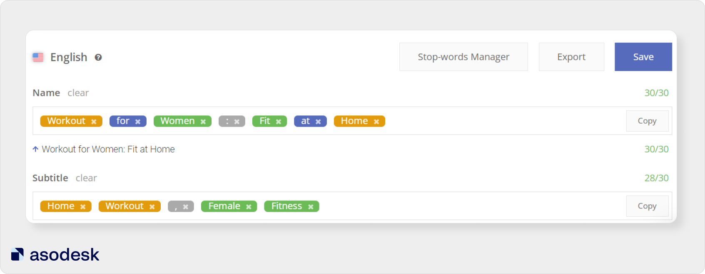Remove the "Home" tag in Name field

[x=376, y=122]
